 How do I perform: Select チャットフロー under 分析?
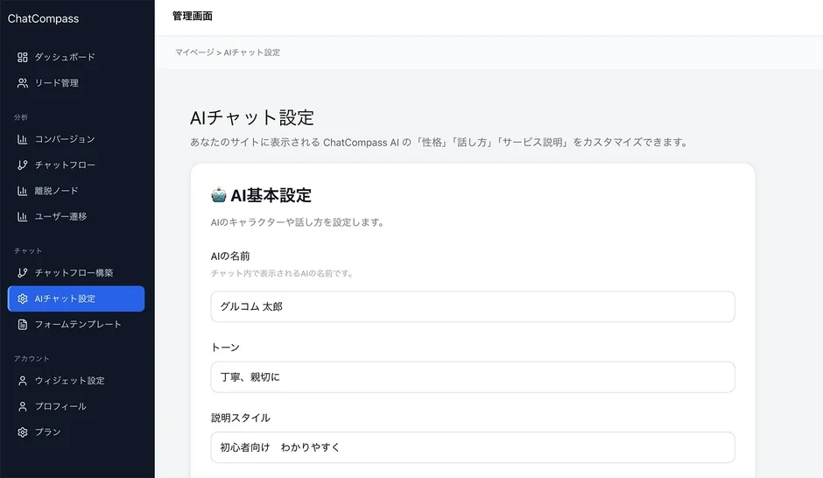click(x=76, y=165)
